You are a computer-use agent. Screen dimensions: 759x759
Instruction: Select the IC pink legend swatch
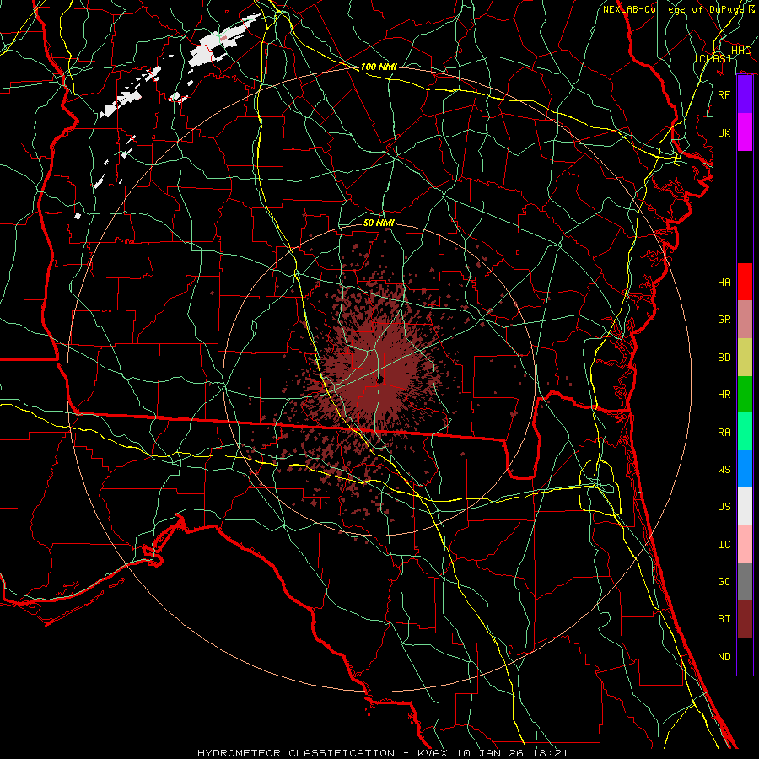pos(745,544)
